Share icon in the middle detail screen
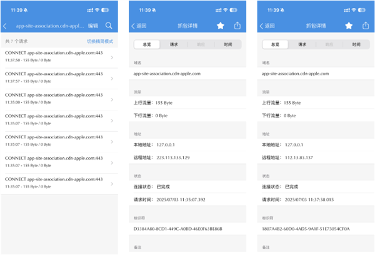Image resolution: width=375 pixels, height=255 pixels. (237, 26)
